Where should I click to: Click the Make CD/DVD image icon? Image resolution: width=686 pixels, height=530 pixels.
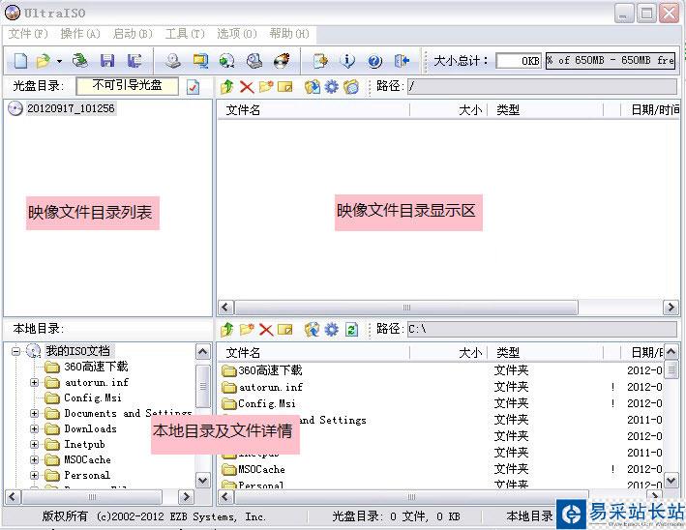tap(173, 61)
